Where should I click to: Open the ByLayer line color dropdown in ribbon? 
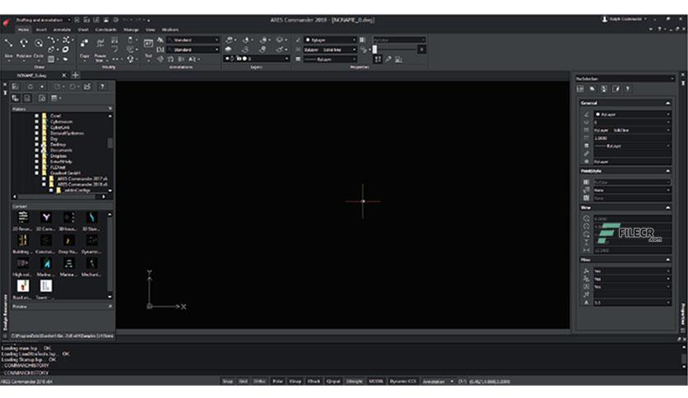pos(330,40)
